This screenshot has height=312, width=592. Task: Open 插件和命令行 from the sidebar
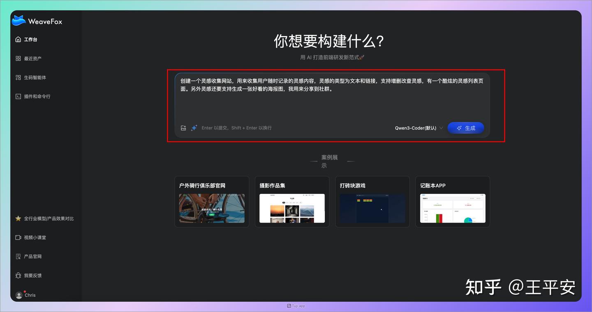37,96
